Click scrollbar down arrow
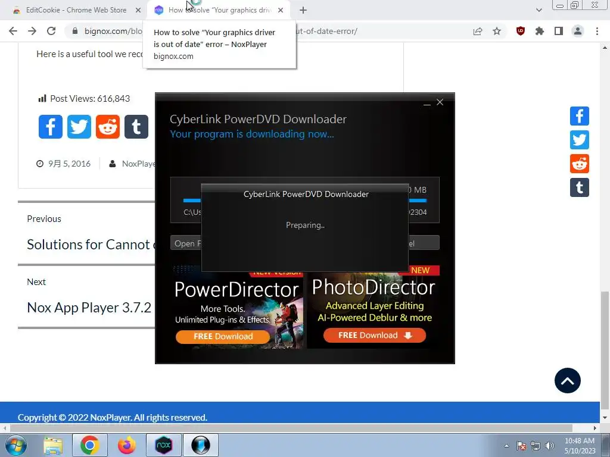 [605, 417]
